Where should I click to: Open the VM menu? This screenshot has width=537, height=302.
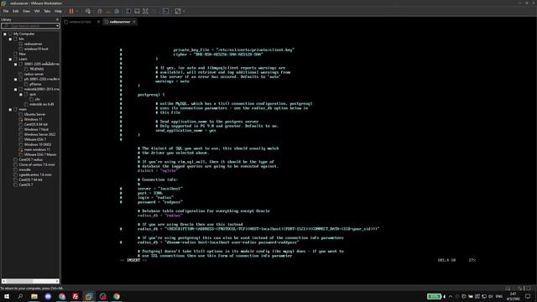coord(37,11)
